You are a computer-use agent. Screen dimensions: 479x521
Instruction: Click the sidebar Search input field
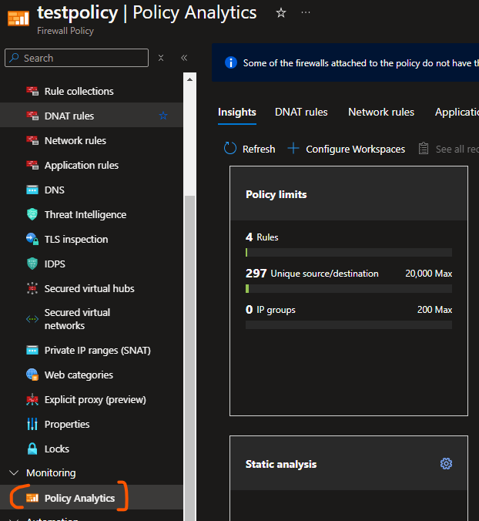point(77,58)
